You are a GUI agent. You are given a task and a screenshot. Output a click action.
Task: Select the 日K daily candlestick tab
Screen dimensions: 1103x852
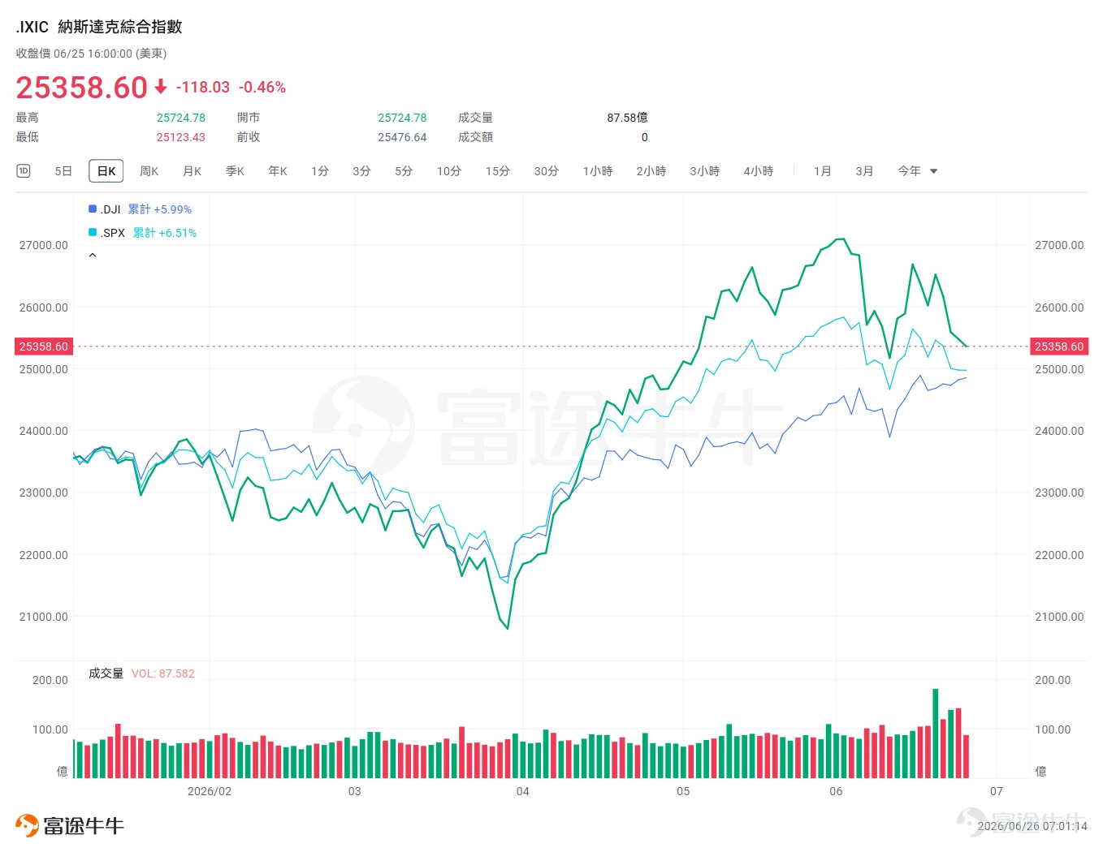[x=106, y=171]
